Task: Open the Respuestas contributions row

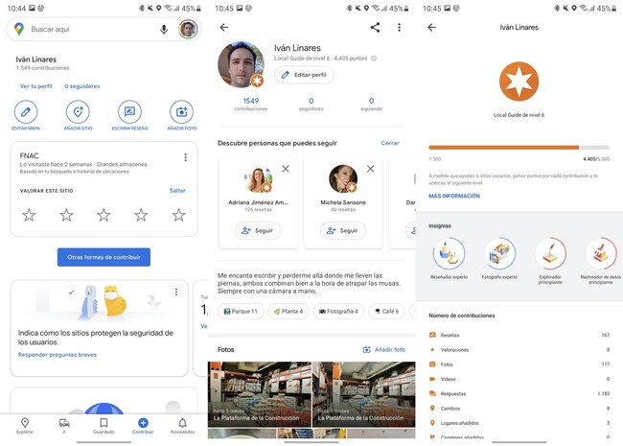Action: 519,393
